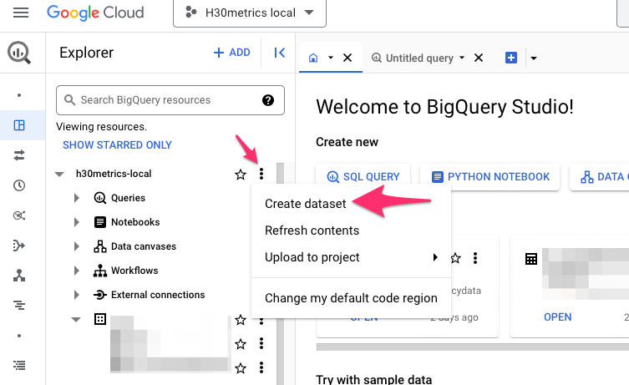629x385 pixels.
Task: Click the help icon in search box
Action: [x=268, y=100]
